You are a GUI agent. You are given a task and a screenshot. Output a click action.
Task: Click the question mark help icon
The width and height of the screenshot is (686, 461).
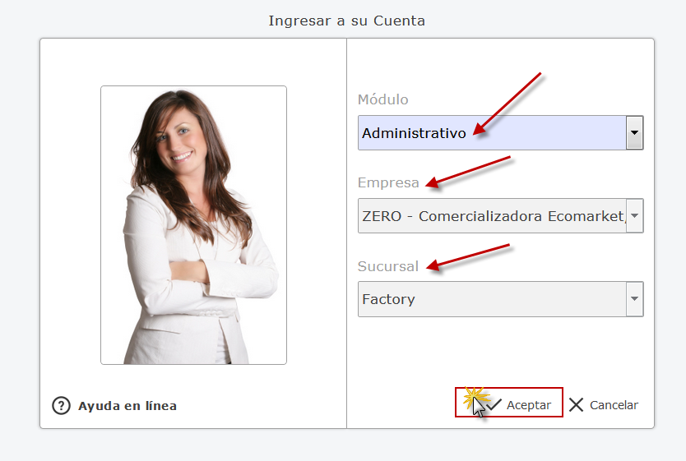point(61,405)
